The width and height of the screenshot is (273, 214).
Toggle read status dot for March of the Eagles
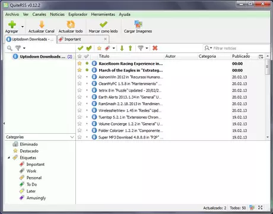click(x=87, y=70)
